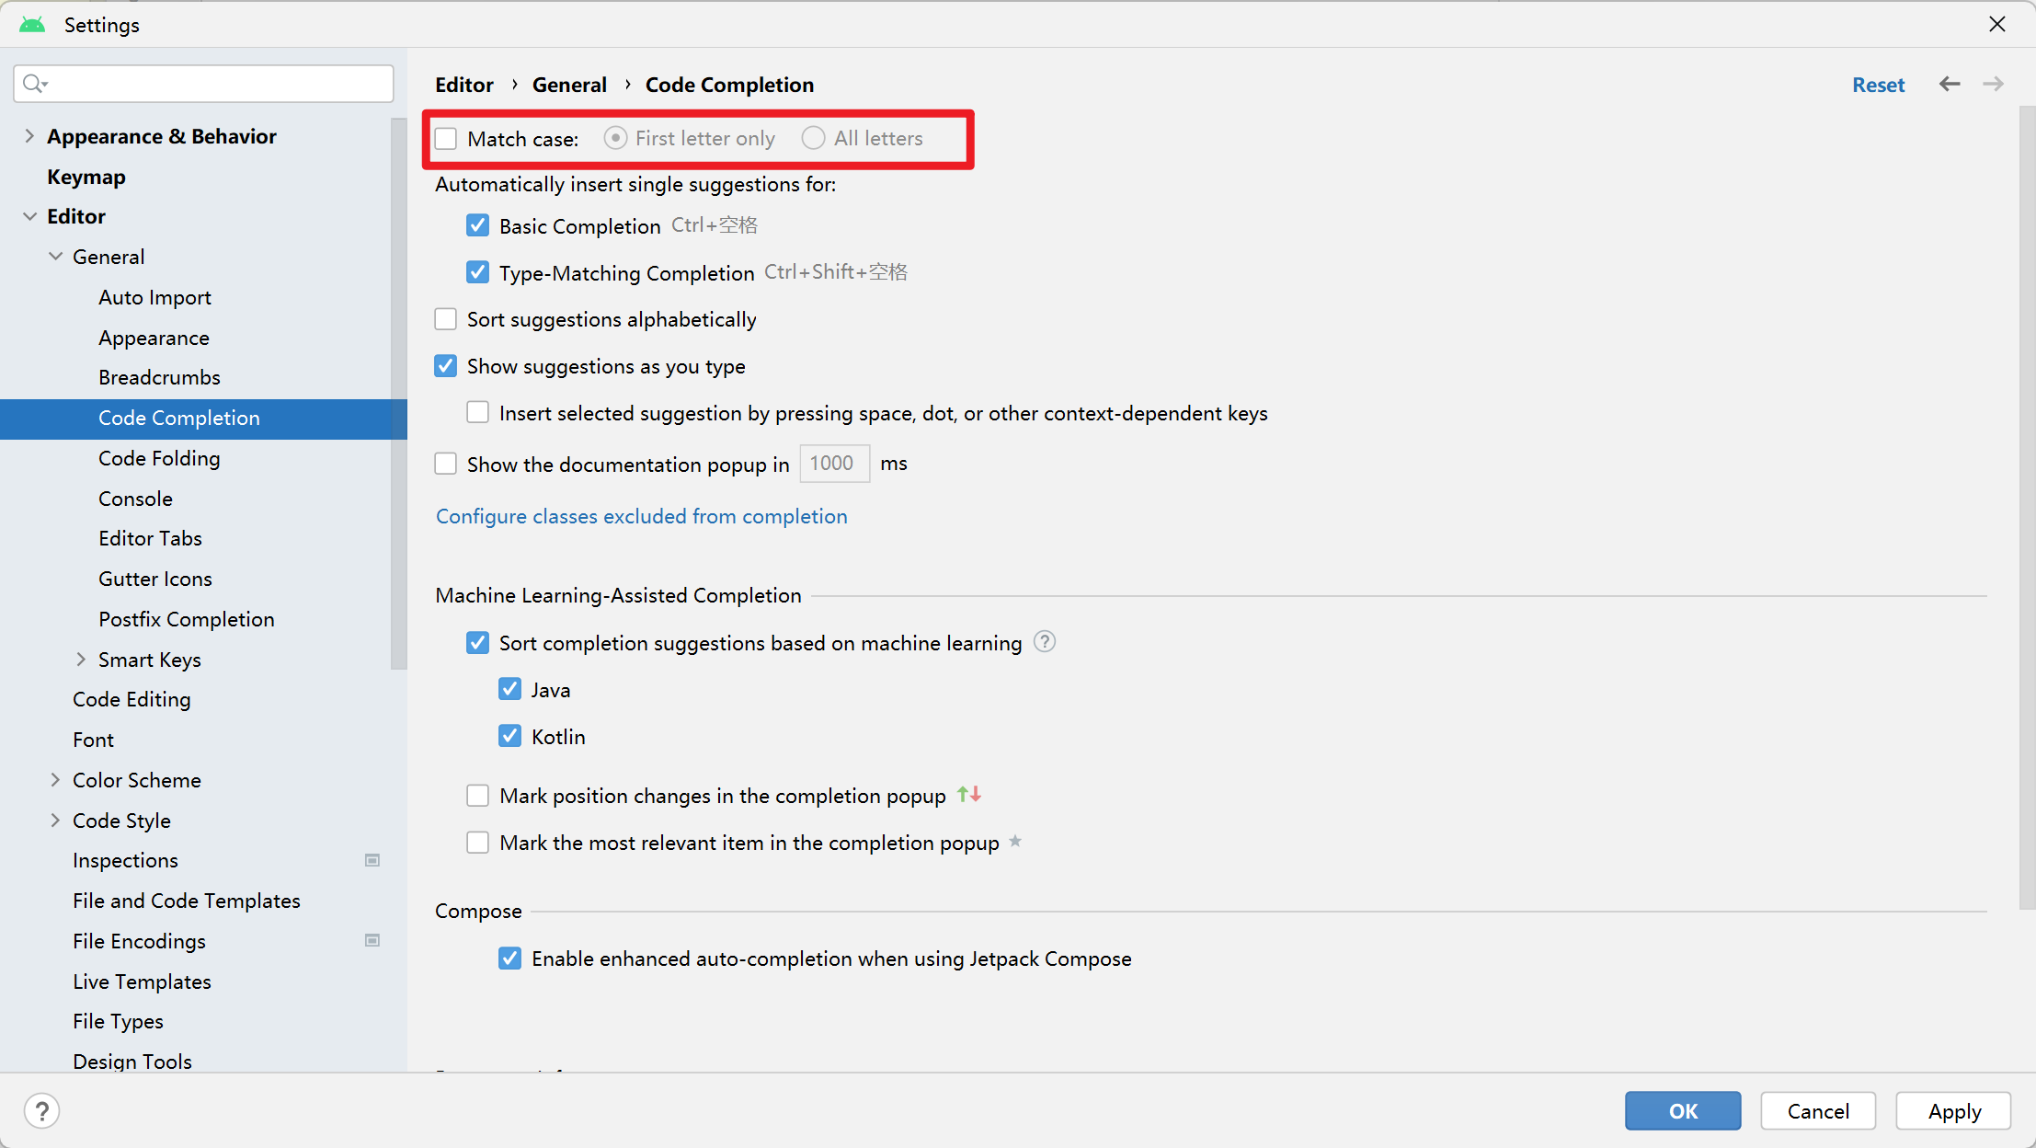The width and height of the screenshot is (2036, 1148).
Task: Toggle the Match case checkbox
Action: pyautogui.click(x=448, y=138)
